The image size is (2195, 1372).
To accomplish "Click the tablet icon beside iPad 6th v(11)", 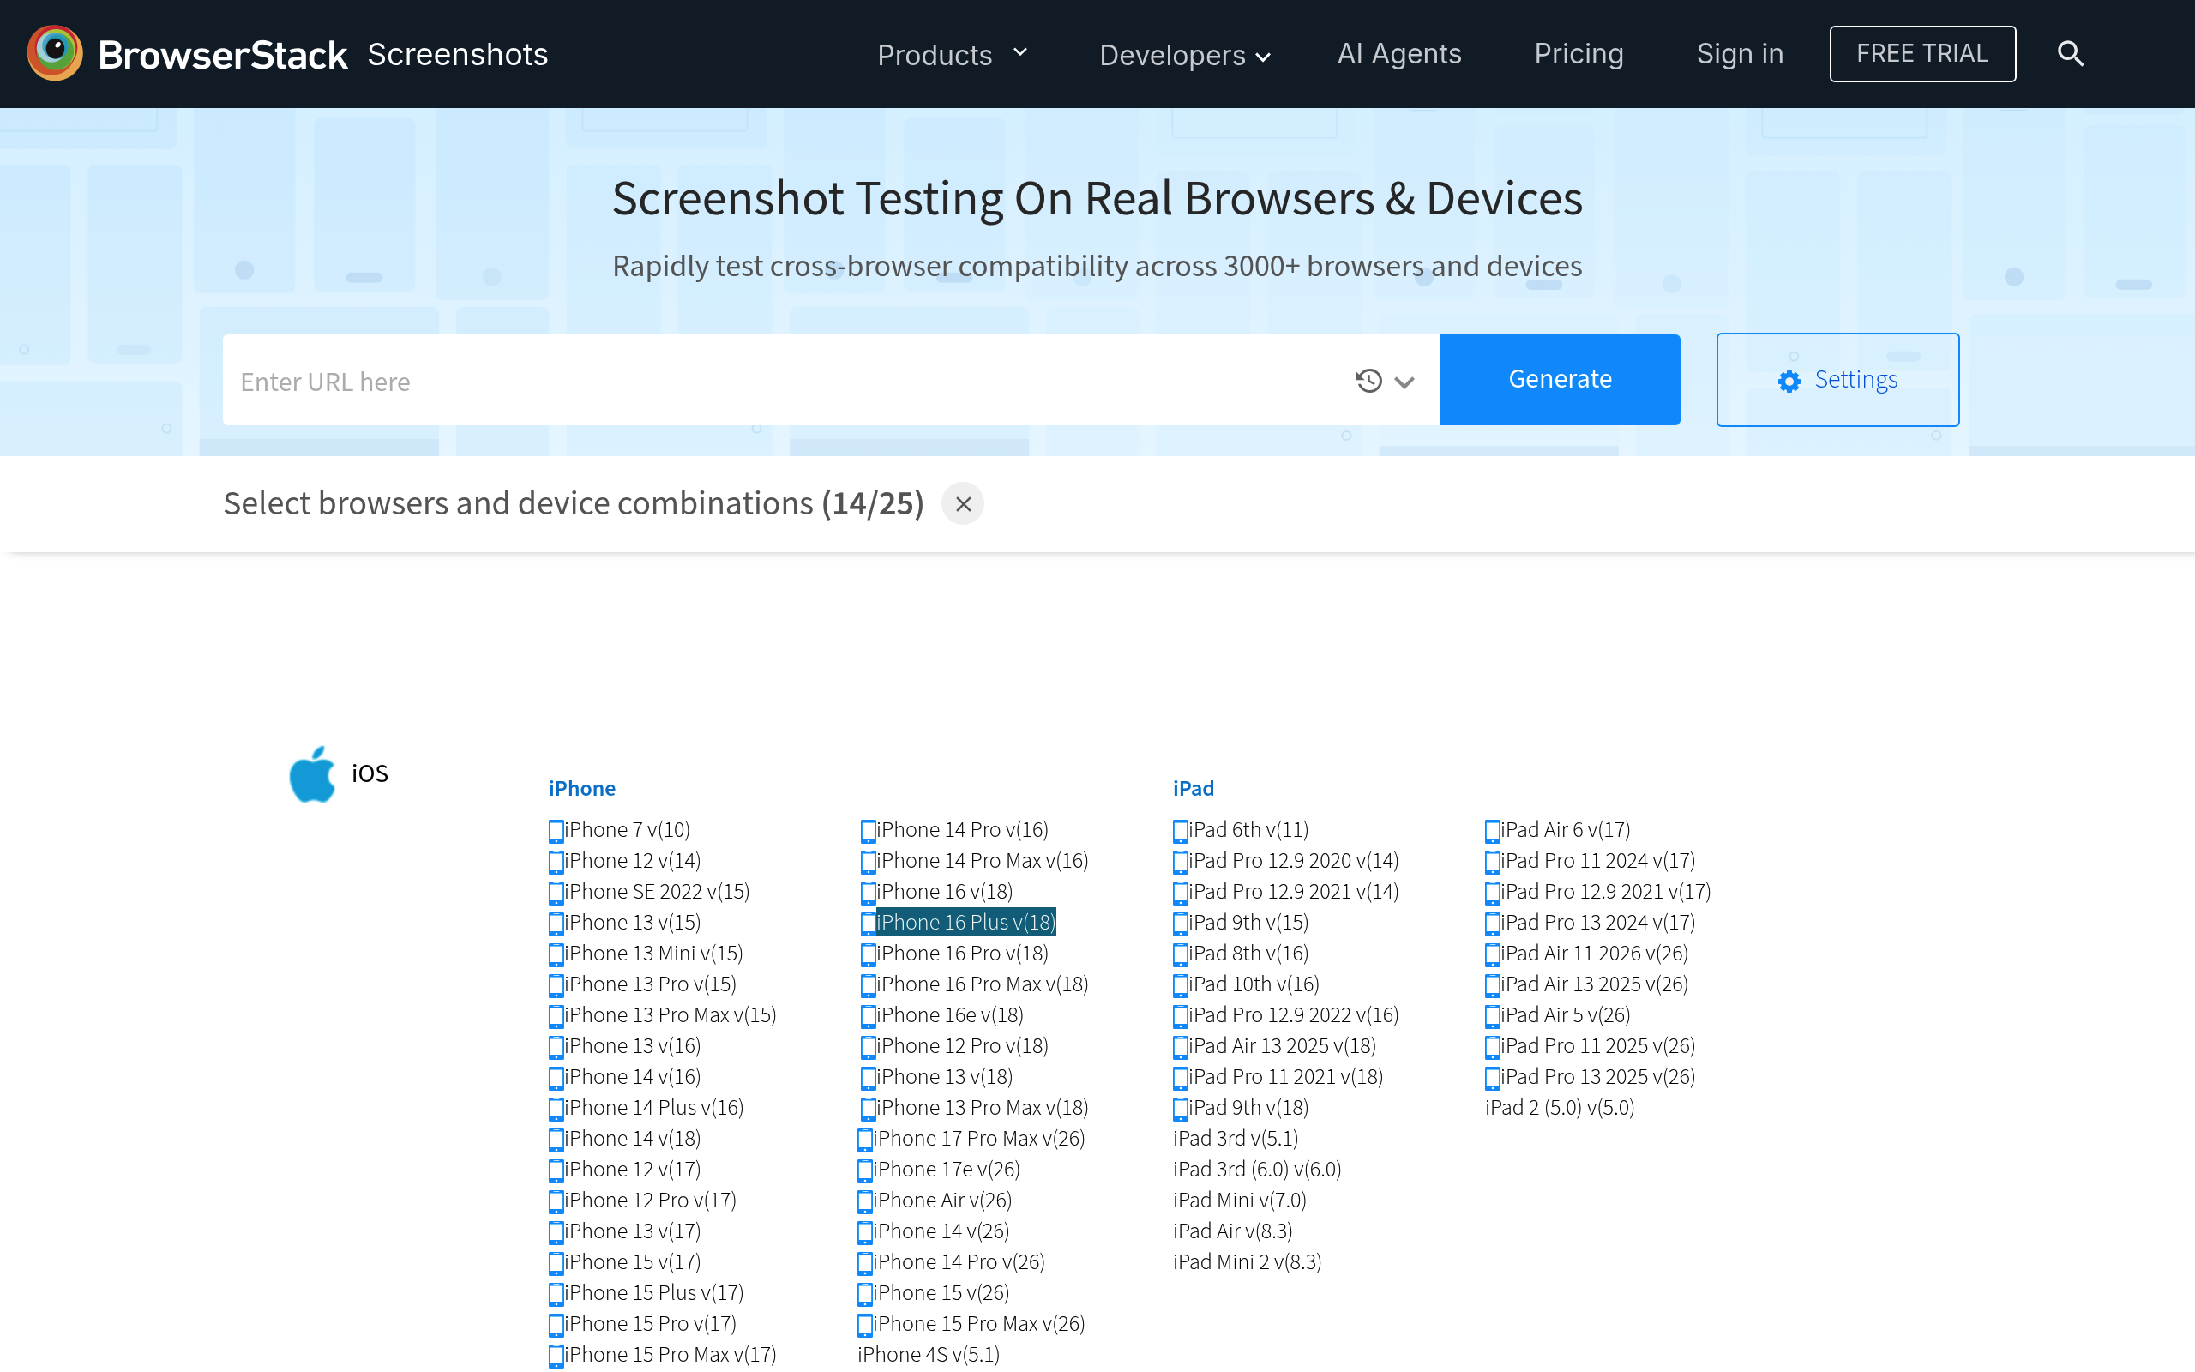I will pos(1180,830).
